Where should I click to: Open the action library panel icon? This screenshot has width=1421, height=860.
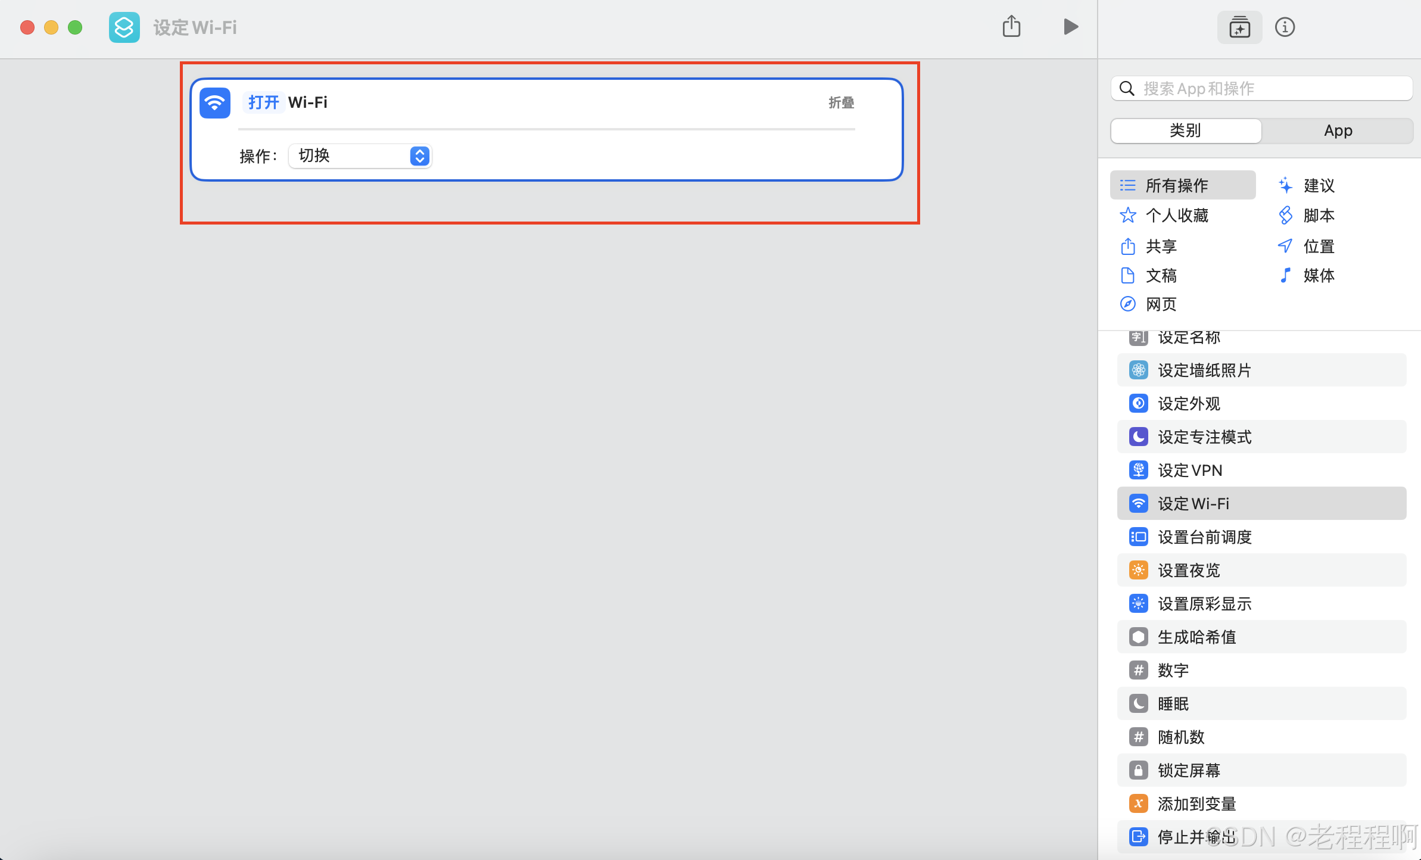pos(1239,27)
